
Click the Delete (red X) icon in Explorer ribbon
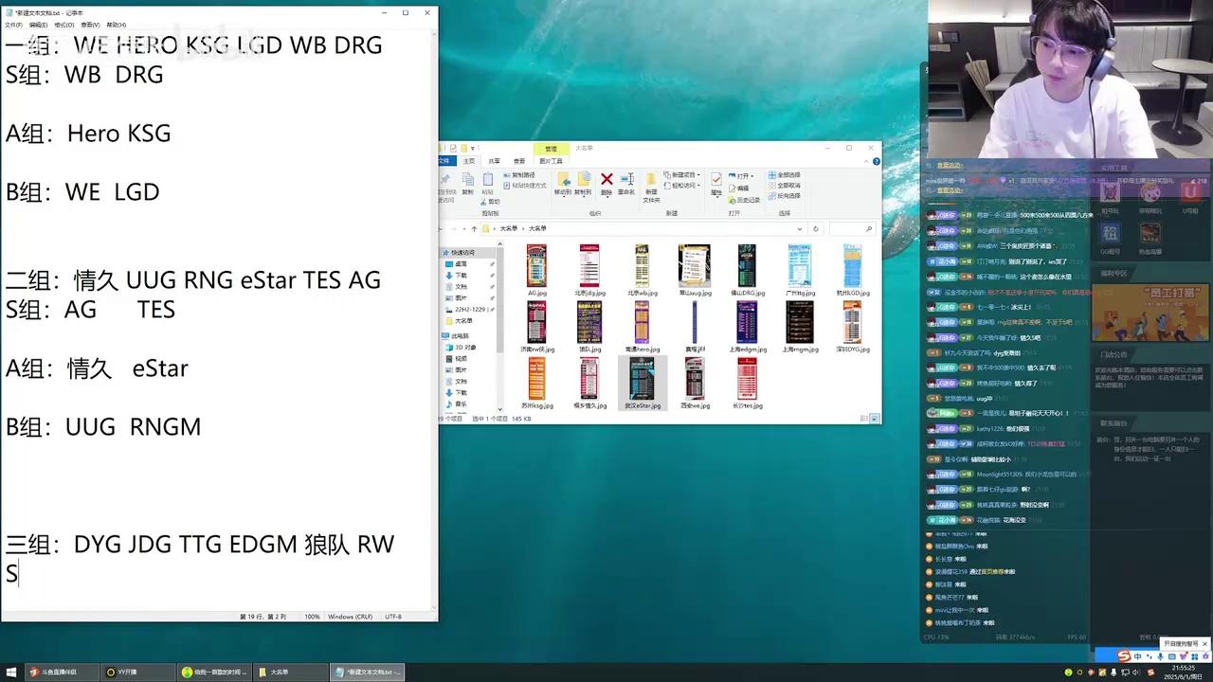tap(606, 180)
